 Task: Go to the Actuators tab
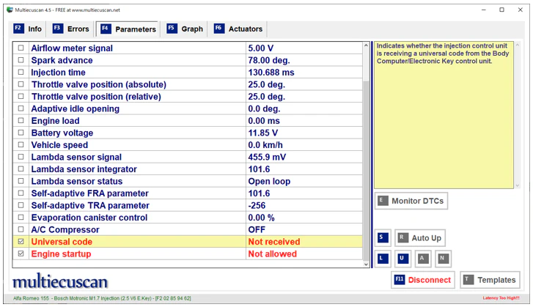click(x=238, y=29)
